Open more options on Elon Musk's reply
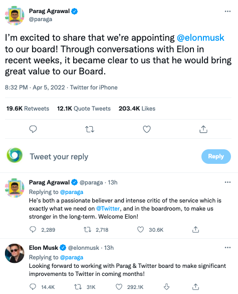The image size is (238, 294). pyautogui.click(x=227, y=248)
